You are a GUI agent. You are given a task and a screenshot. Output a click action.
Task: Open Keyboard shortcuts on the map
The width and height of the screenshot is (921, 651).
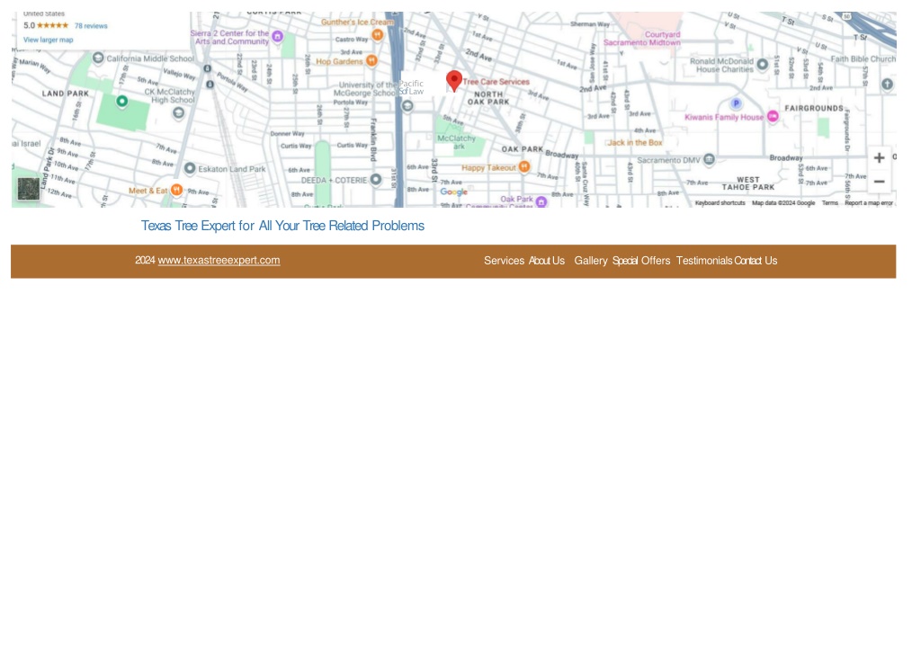(720, 203)
